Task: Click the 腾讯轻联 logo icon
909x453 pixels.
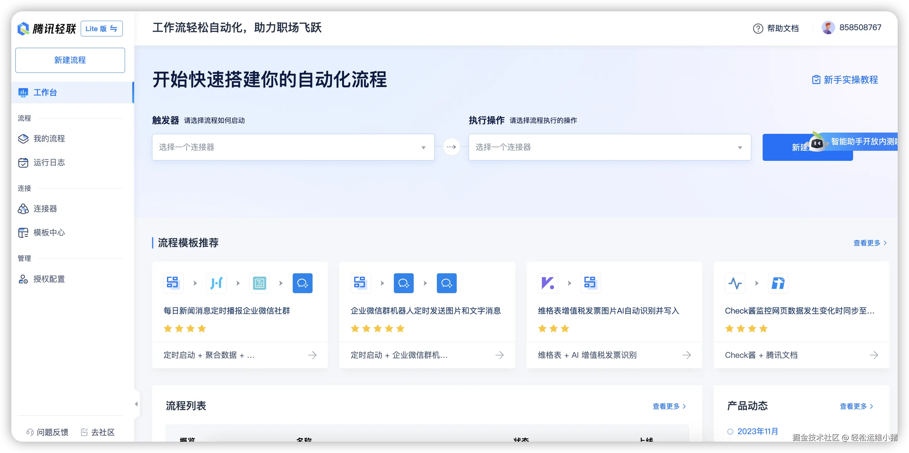Action: tap(23, 29)
